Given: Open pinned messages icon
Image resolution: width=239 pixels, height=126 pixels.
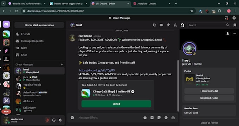Looking at the screenshot, I should pos(168,25).
